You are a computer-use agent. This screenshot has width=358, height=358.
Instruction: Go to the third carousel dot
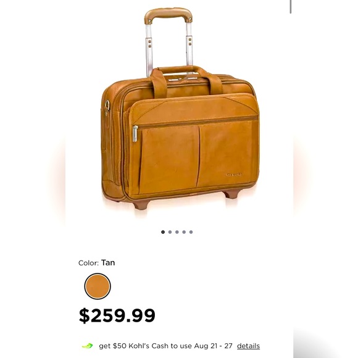[x=177, y=232]
